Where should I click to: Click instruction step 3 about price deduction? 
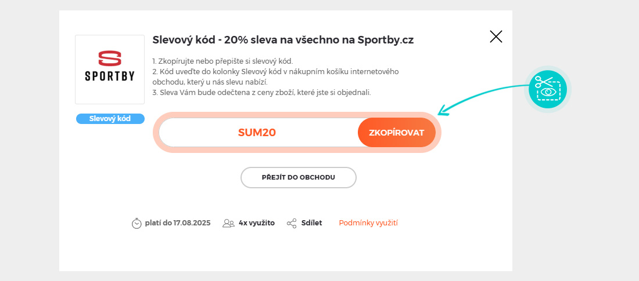(261, 92)
